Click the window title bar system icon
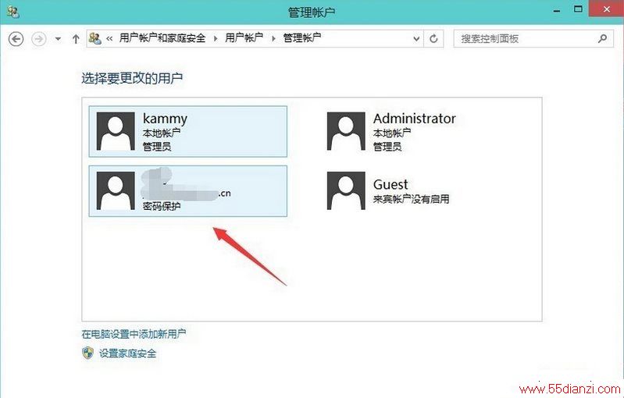This screenshot has height=398, width=624. 13,12
